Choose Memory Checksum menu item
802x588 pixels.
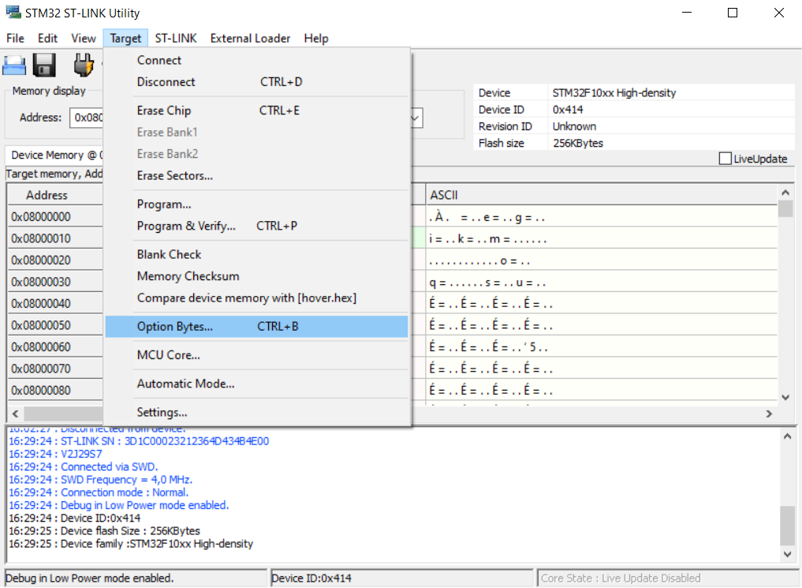pyautogui.click(x=188, y=276)
